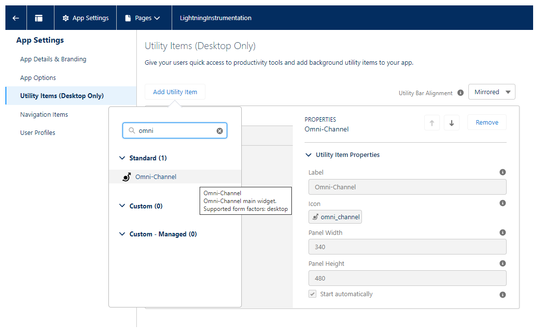Show Start automatically info icon
Viewport: 539px width, 333px height.
[503, 295]
